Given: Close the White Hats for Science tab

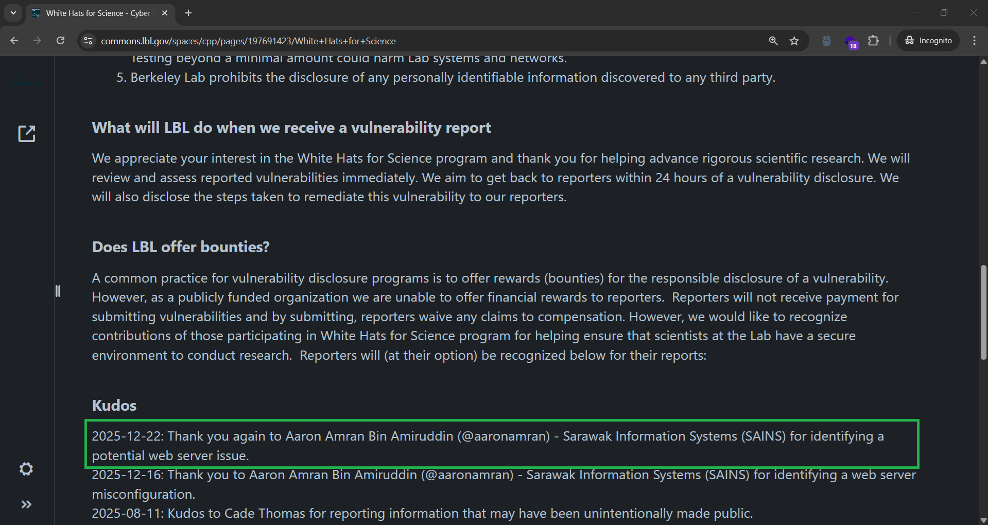Looking at the screenshot, I should click(165, 13).
